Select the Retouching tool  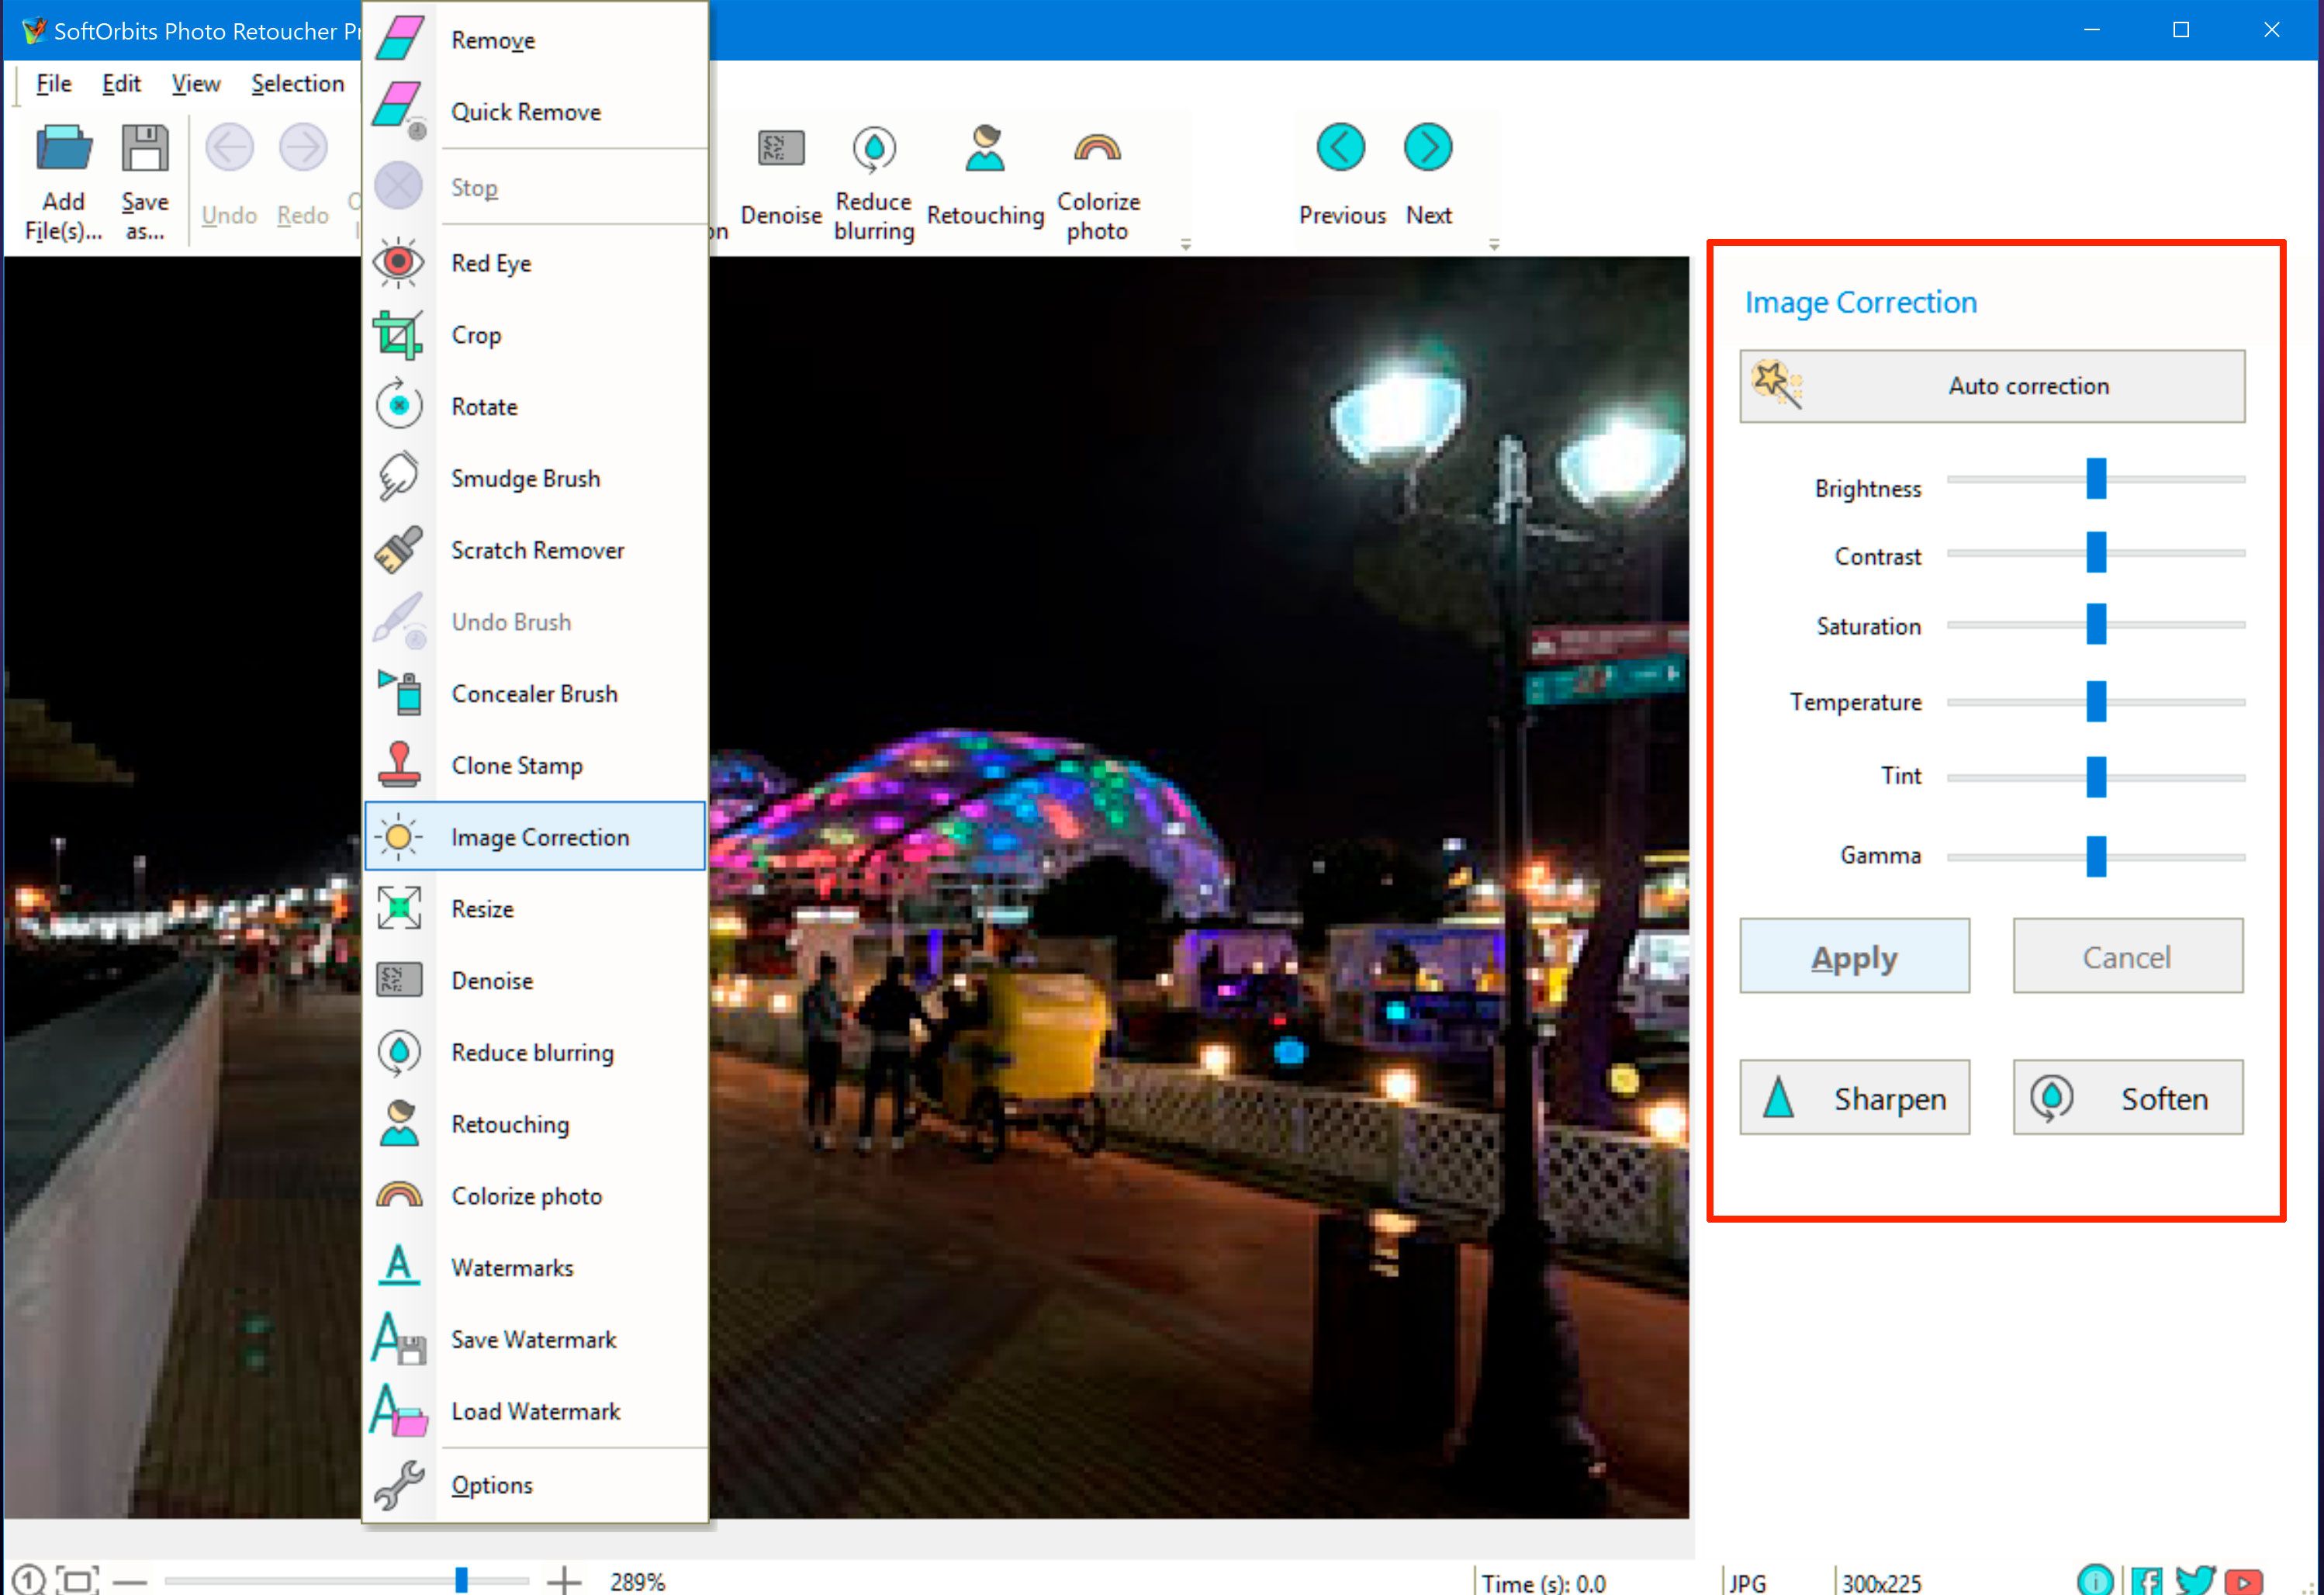510,1123
